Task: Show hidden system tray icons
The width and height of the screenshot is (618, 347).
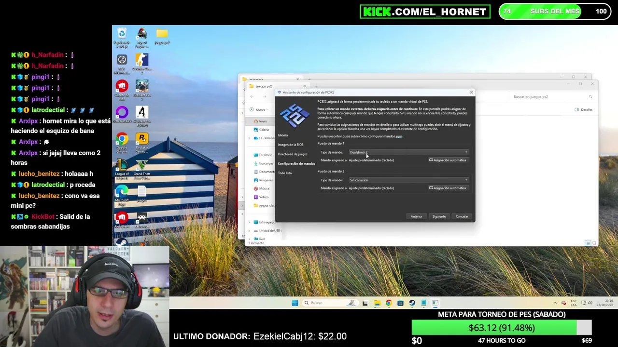Action: [x=555, y=303]
